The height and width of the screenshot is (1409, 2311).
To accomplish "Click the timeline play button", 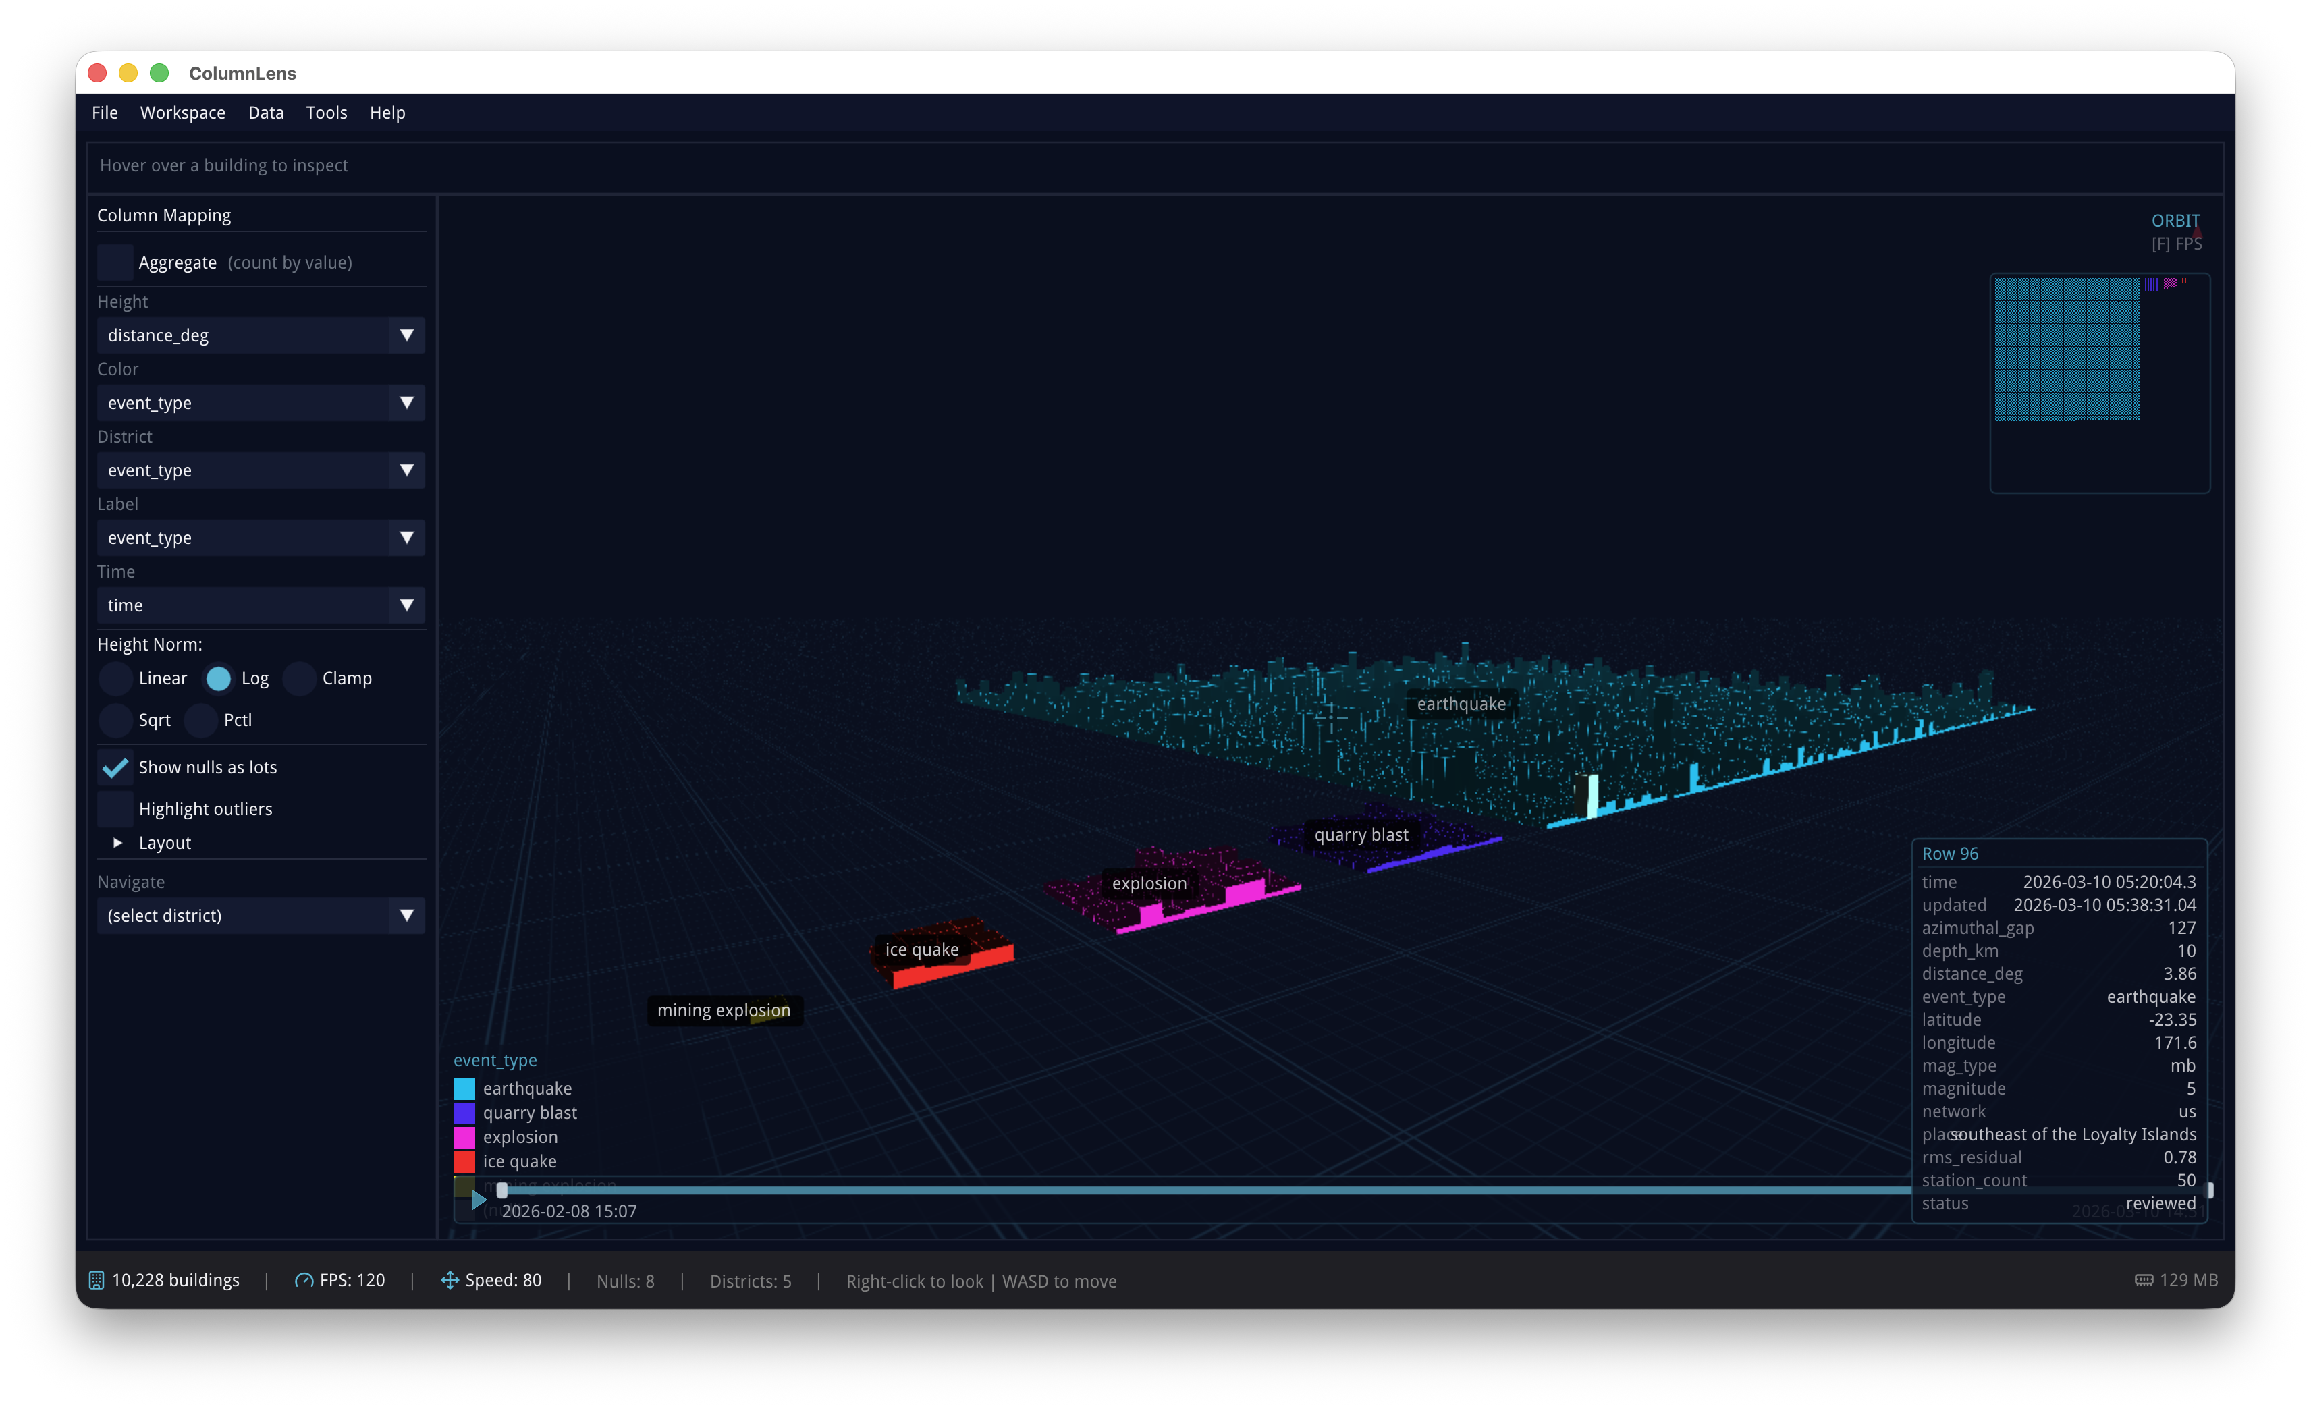I will [479, 1199].
